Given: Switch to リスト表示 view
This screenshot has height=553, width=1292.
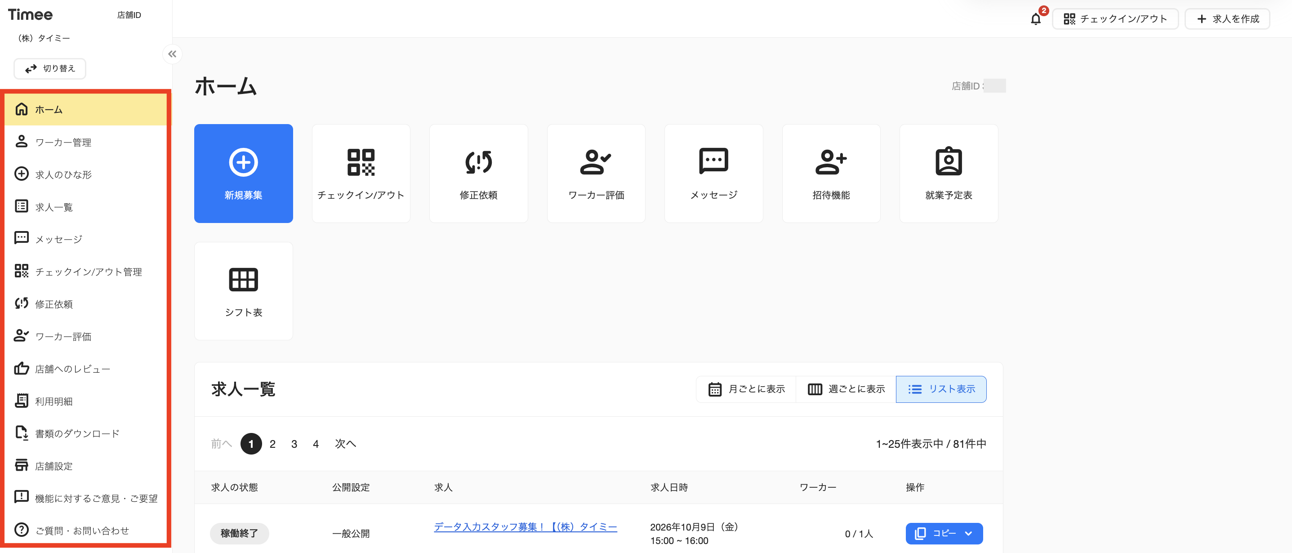Looking at the screenshot, I should click(941, 389).
